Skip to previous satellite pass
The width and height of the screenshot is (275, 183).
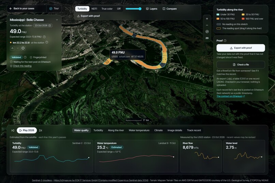(x=13, y=131)
